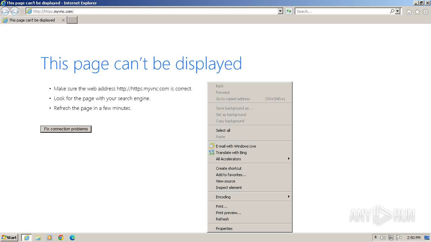The image size is (431, 242).
Task: Choose 'Create shortcut' menu entry
Action: click(x=250, y=168)
